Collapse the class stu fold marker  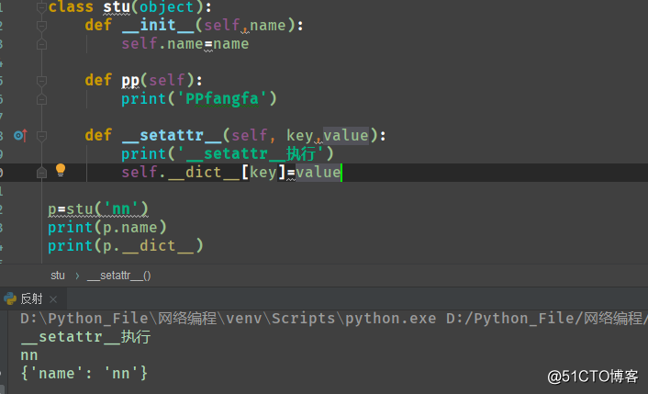point(41,7)
